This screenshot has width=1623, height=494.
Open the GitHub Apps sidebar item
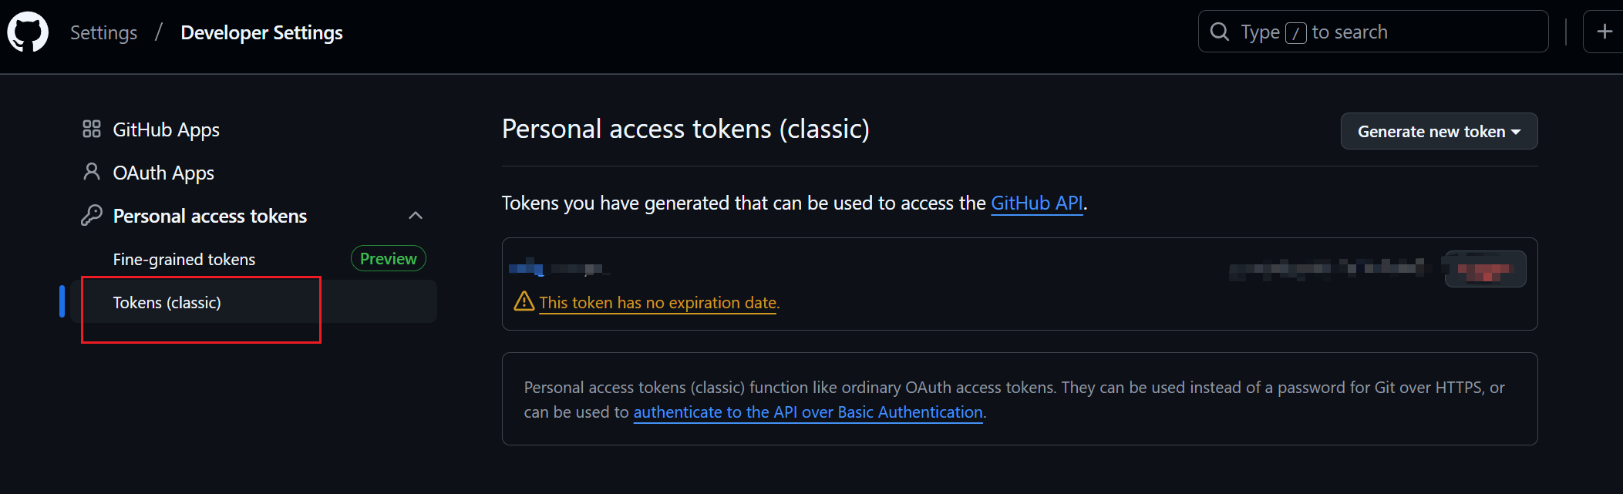pos(167,129)
